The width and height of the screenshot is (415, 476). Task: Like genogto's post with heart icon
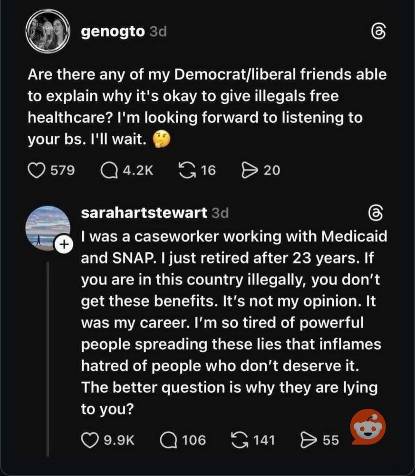click(37, 170)
